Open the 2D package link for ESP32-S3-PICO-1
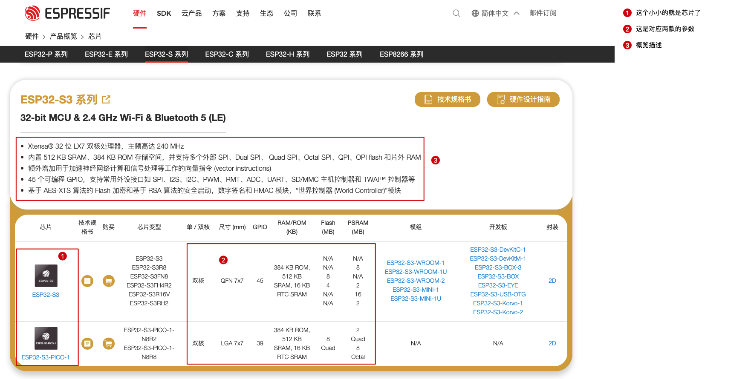 pos(552,343)
